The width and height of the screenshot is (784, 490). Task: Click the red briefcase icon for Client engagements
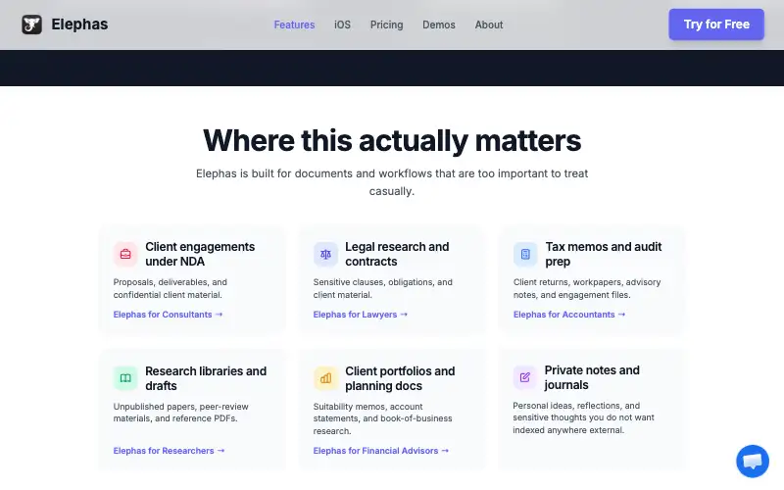(x=125, y=254)
